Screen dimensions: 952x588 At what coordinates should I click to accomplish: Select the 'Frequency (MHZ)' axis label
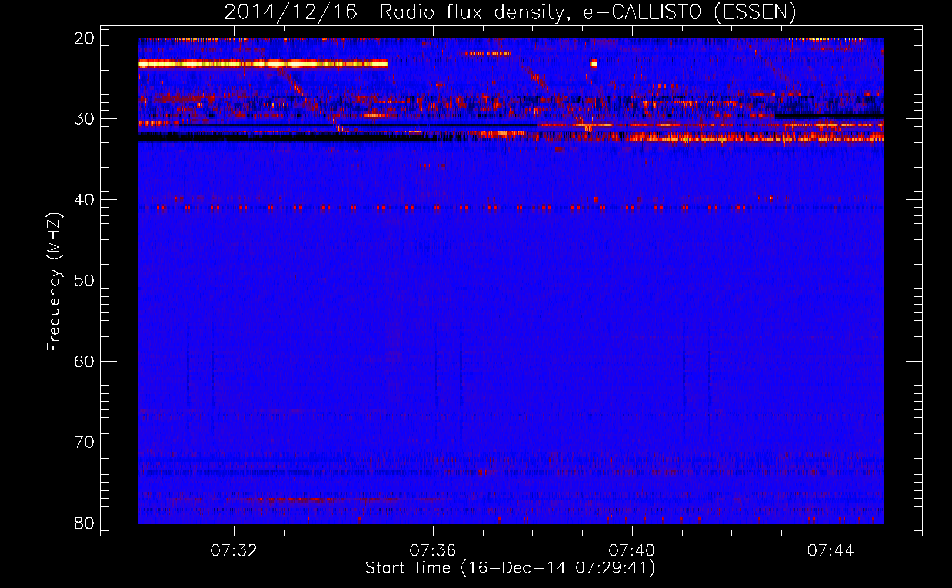click(x=54, y=282)
